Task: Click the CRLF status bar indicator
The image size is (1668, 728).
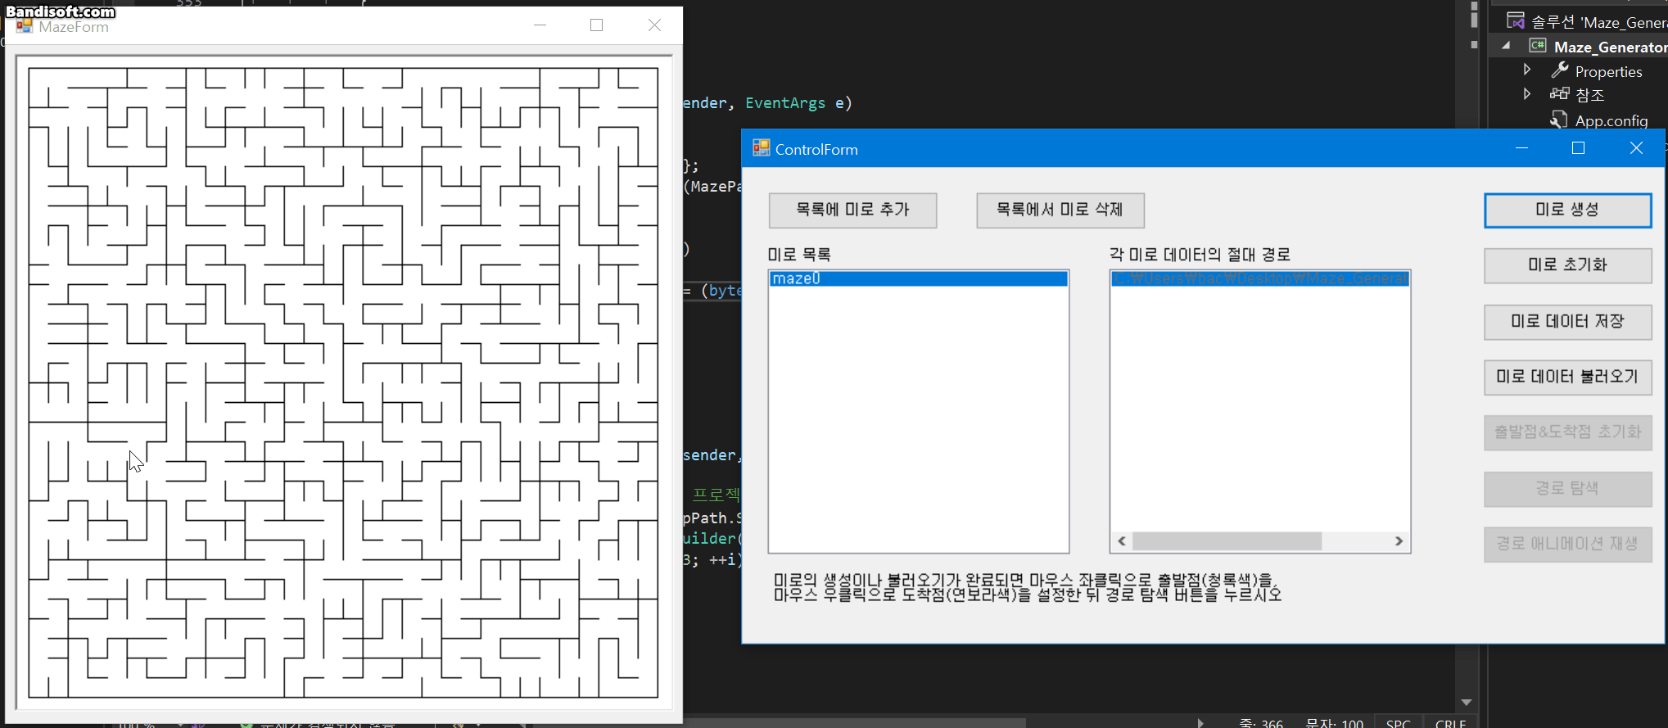Action: (1450, 723)
